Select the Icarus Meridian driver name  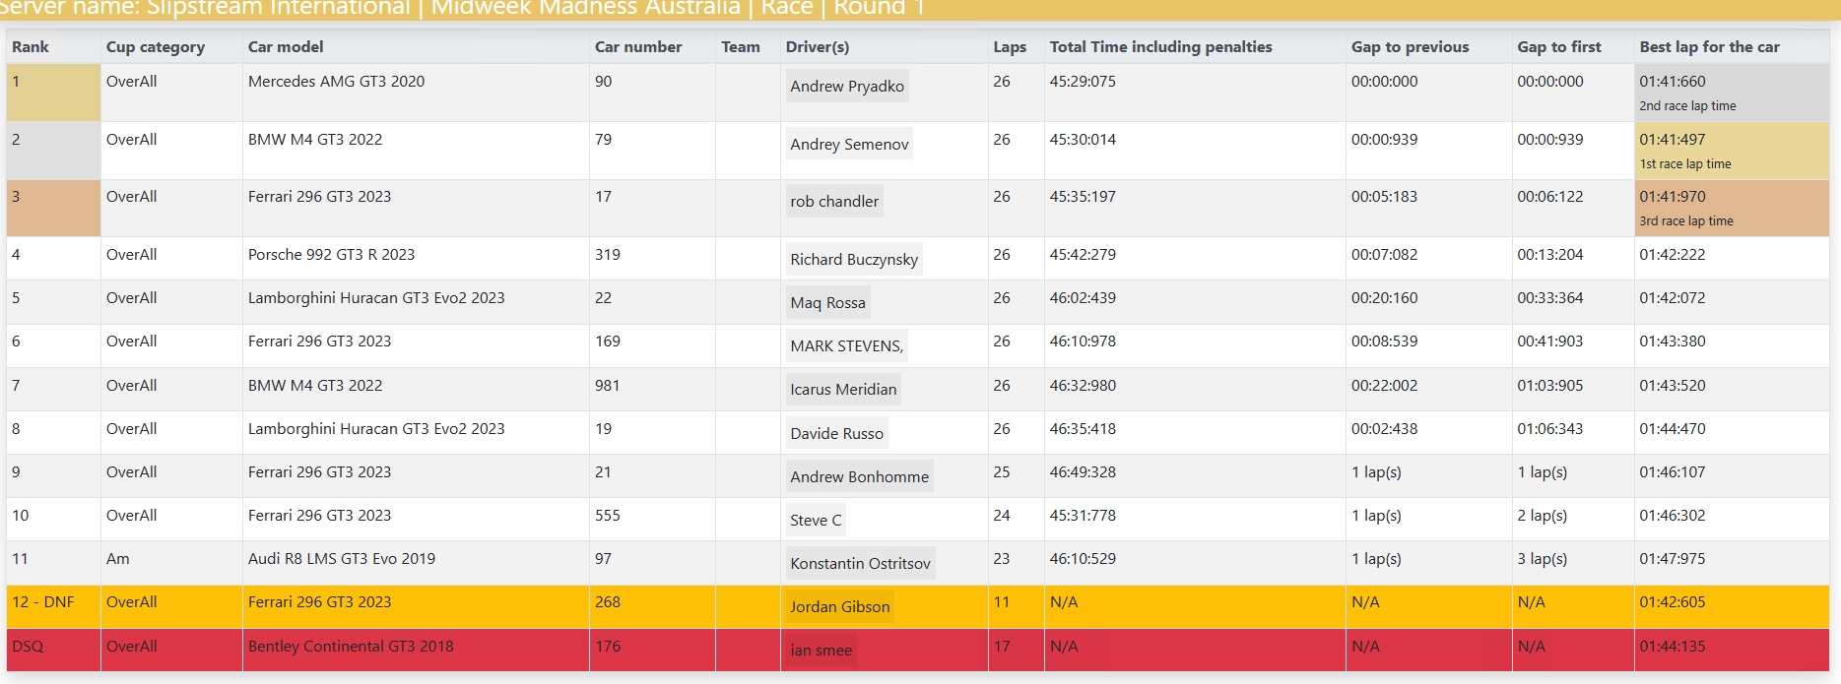(x=843, y=390)
